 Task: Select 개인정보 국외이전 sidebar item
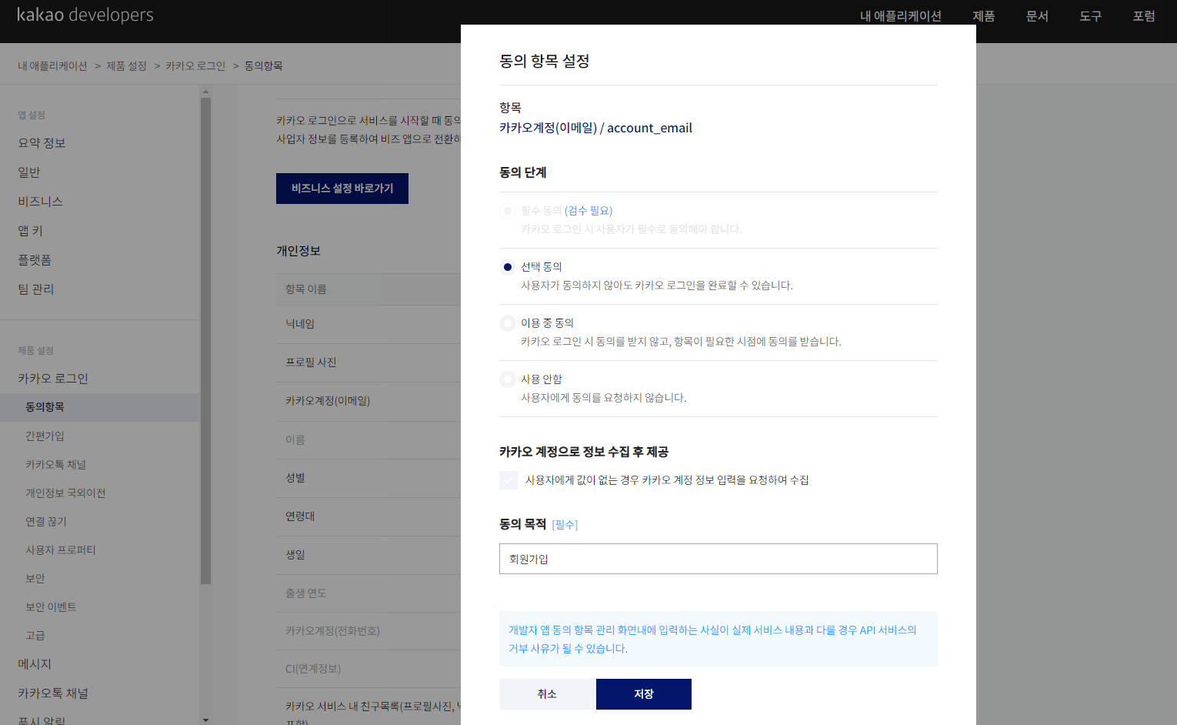point(65,493)
